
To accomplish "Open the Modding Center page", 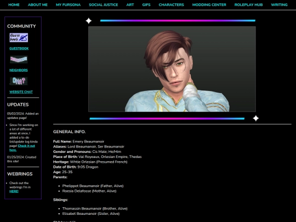I will pyautogui.click(x=209, y=5).
